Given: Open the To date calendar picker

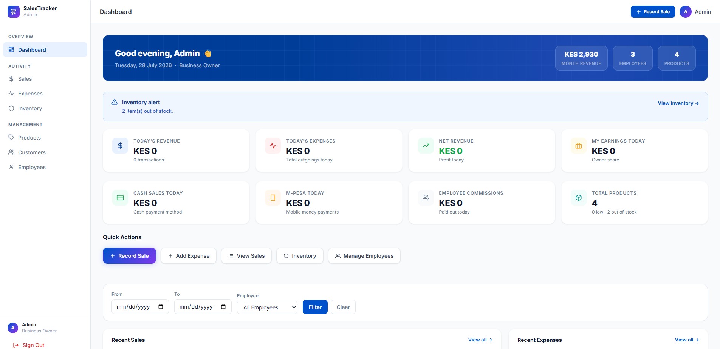Looking at the screenshot, I should pyautogui.click(x=223, y=307).
